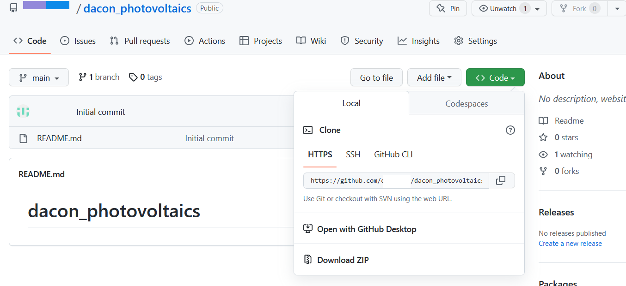626x286 pixels.
Task: Click the fork icon next to 0 forks
Action: 543,171
